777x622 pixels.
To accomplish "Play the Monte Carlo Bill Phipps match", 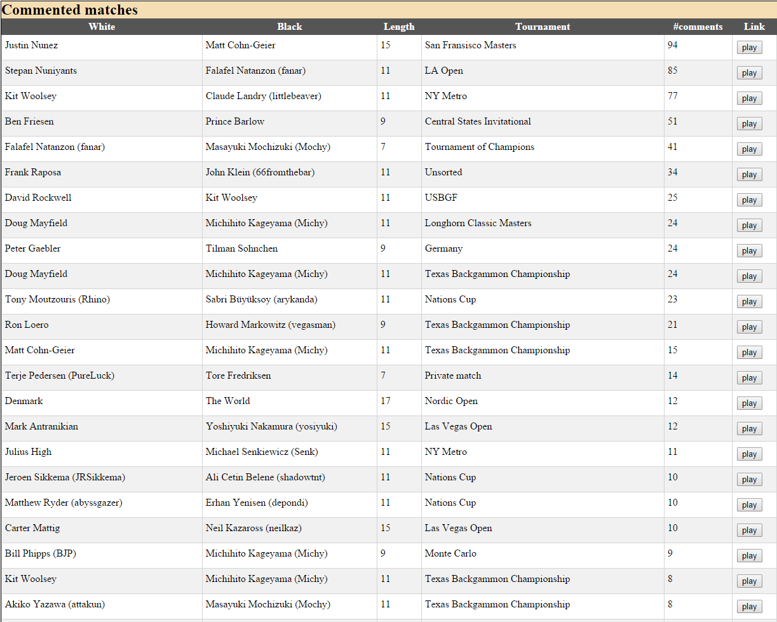I will click(x=749, y=556).
